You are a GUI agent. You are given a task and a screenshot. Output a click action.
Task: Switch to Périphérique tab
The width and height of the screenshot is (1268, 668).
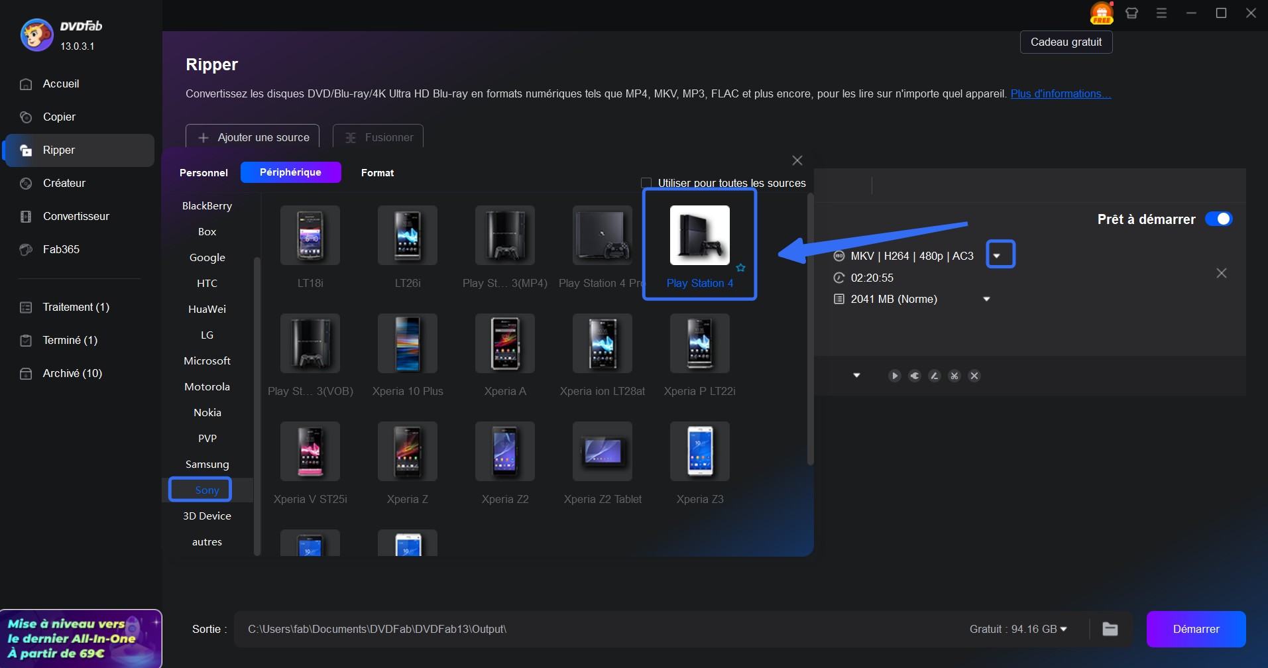point(290,172)
